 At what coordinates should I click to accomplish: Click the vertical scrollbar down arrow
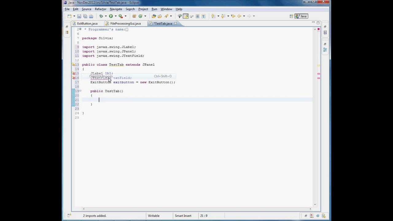click(315, 204)
